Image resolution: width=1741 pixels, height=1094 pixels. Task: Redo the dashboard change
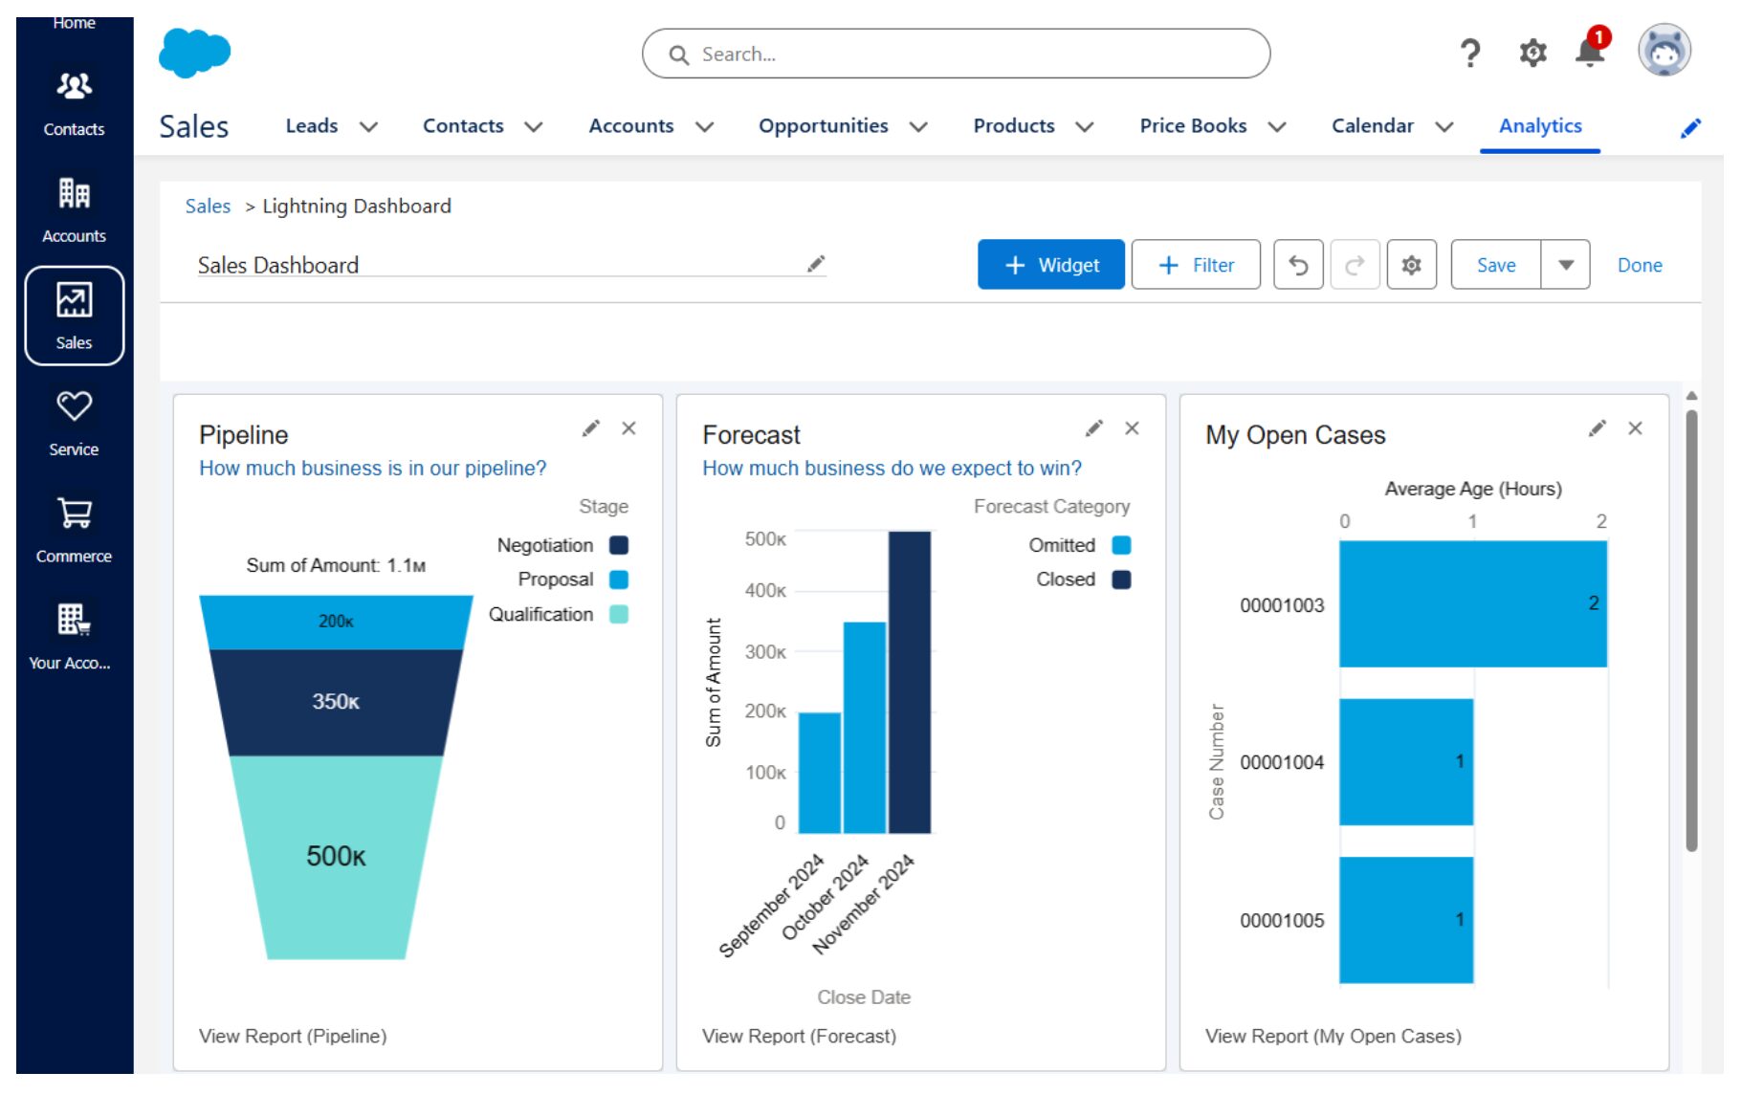tap(1355, 265)
